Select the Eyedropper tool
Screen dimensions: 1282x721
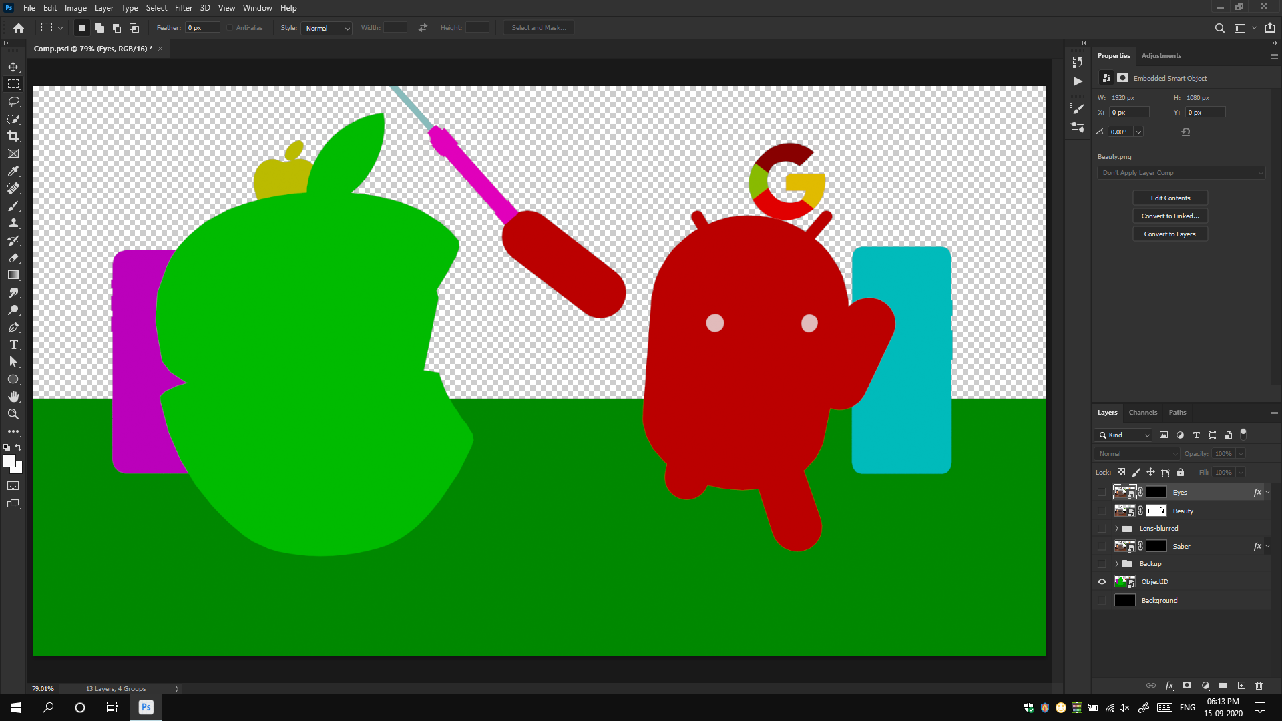click(x=13, y=171)
